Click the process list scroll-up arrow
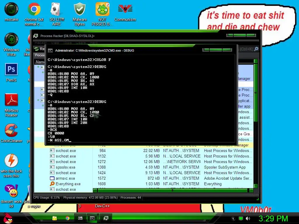Viewport: 299px width, 224px height. [x=255, y=61]
